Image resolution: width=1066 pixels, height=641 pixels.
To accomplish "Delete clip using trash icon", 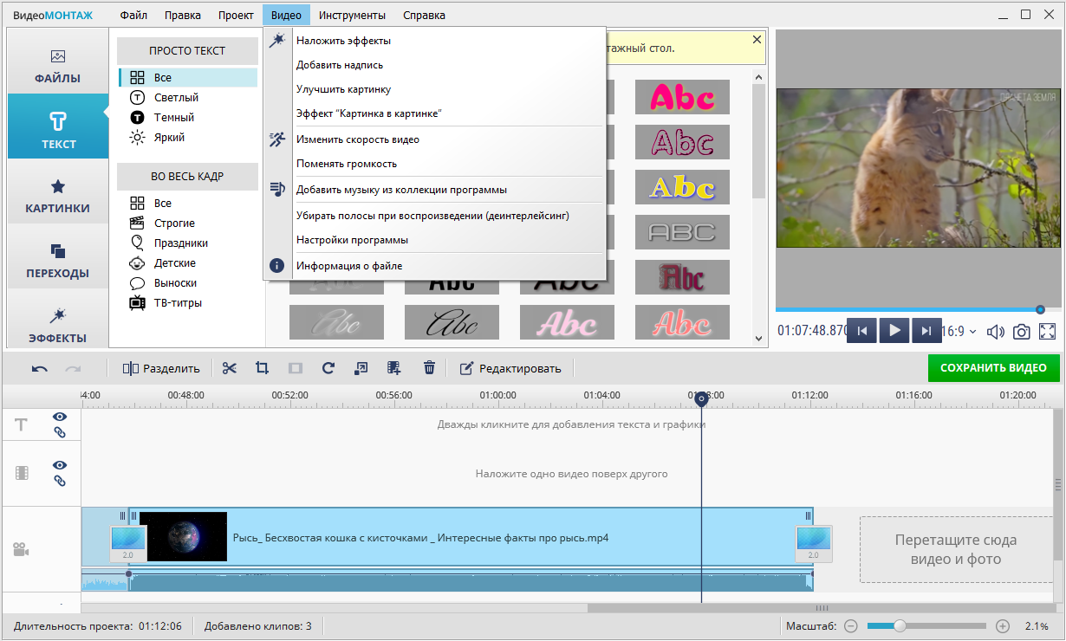I will [429, 368].
